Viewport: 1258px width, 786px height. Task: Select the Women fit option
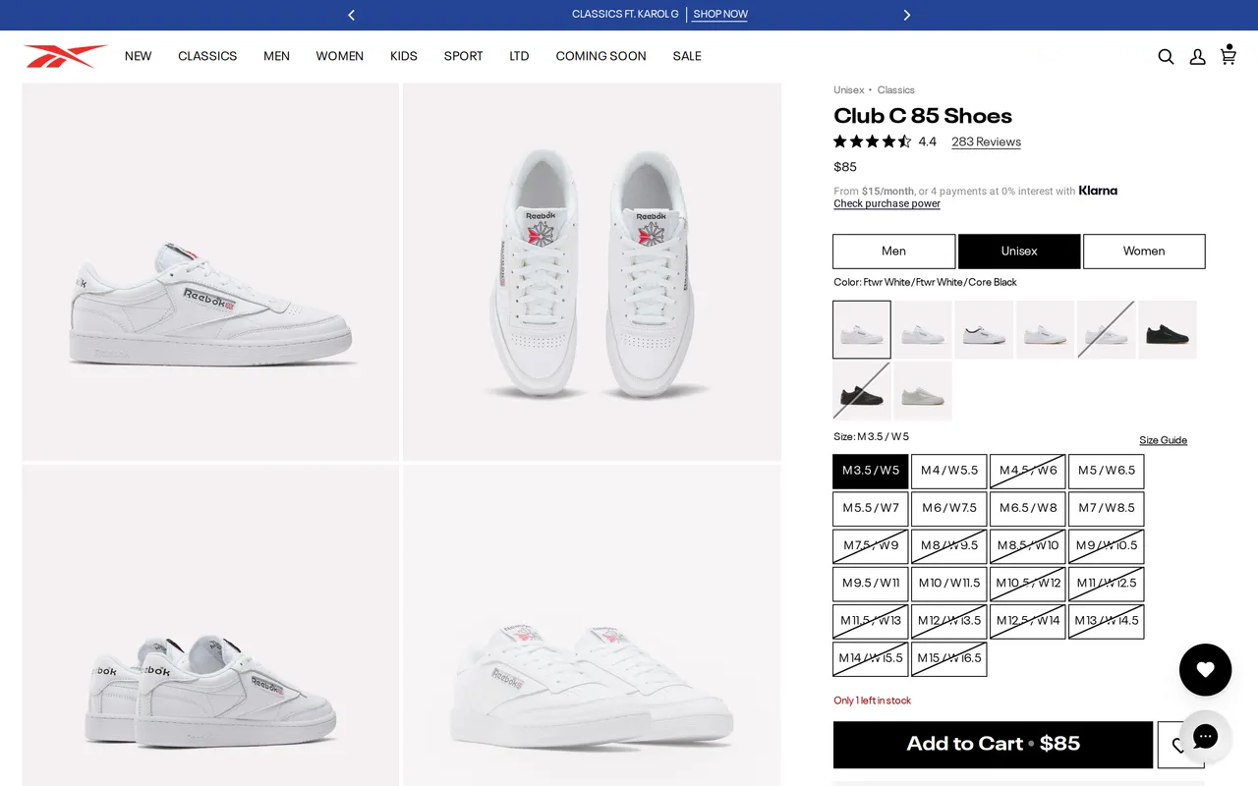[x=1144, y=252]
